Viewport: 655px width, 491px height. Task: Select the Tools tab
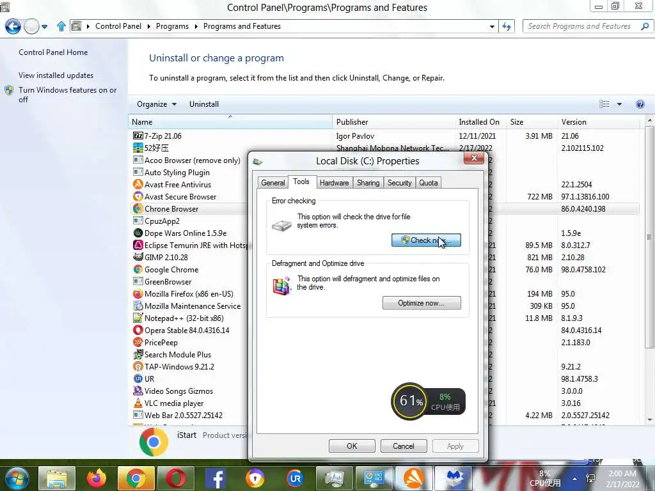(x=301, y=182)
